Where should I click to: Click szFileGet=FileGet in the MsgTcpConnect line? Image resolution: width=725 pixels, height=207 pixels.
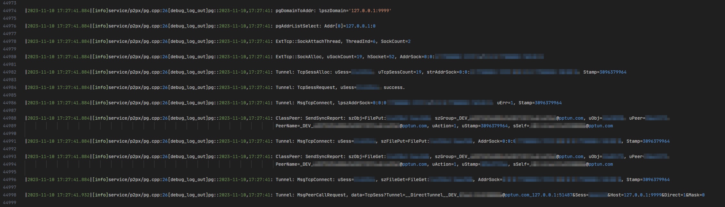pyautogui.click(x=405, y=180)
